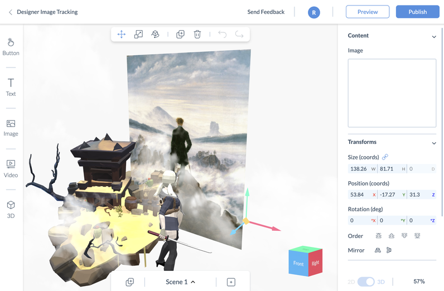Click the Position X input field

click(359, 195)
